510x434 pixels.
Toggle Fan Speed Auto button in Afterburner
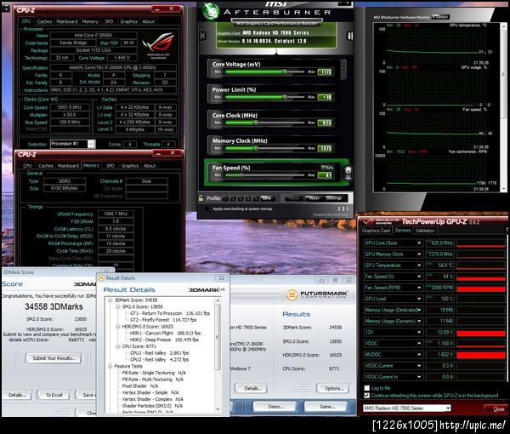coord(327,167)
